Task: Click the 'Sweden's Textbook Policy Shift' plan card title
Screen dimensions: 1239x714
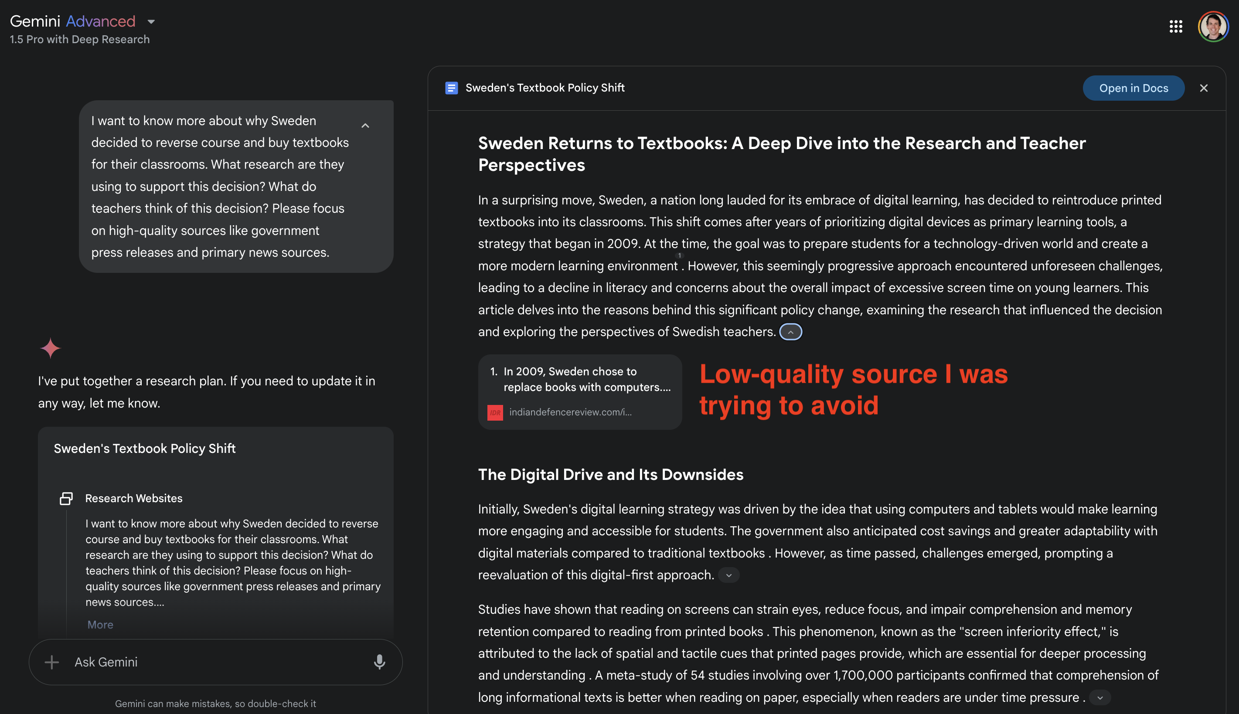Action: (x=145, y=448)
